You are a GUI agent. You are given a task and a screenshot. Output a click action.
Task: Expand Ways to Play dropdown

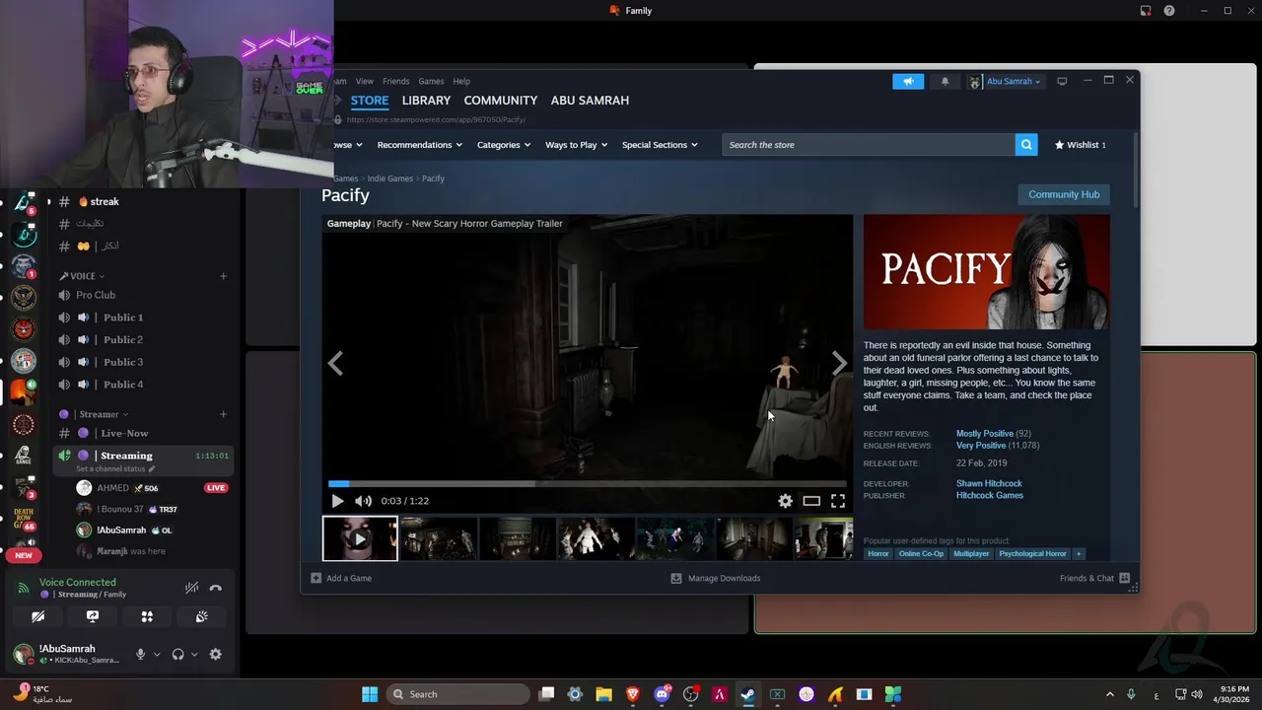[x=577, y=145]
